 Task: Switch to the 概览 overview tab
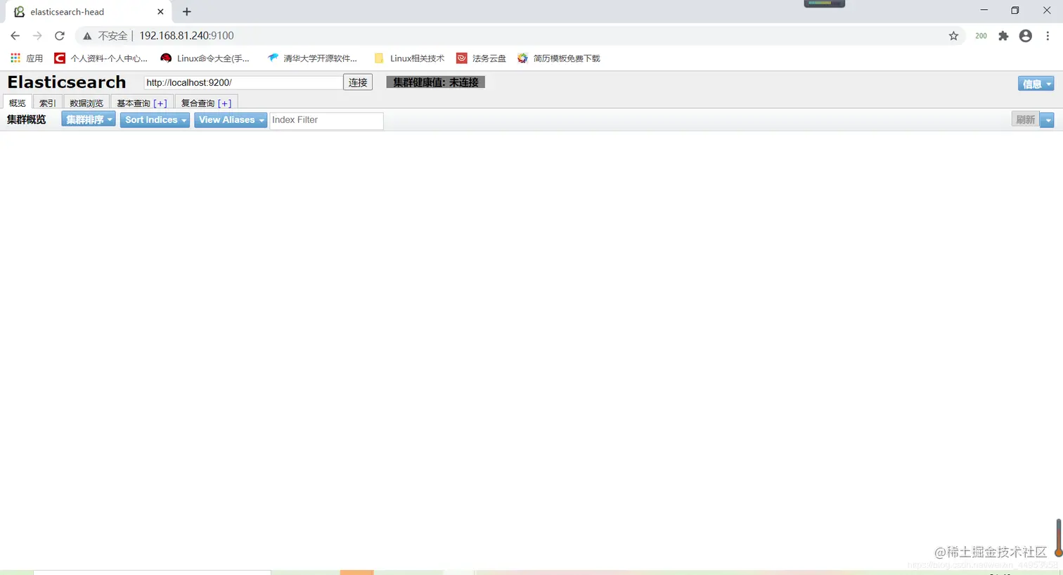coord(17,103)
